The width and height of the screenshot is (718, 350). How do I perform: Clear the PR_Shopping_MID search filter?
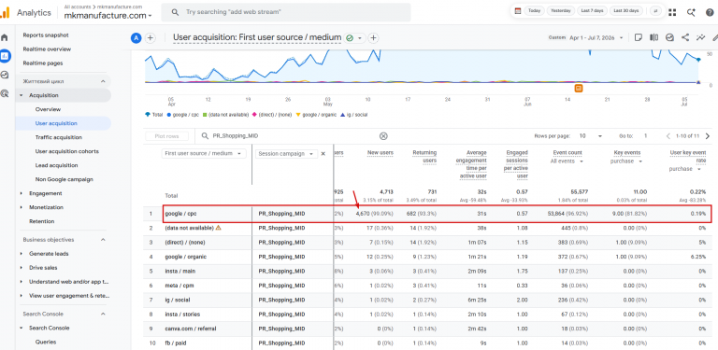[383, 135]
